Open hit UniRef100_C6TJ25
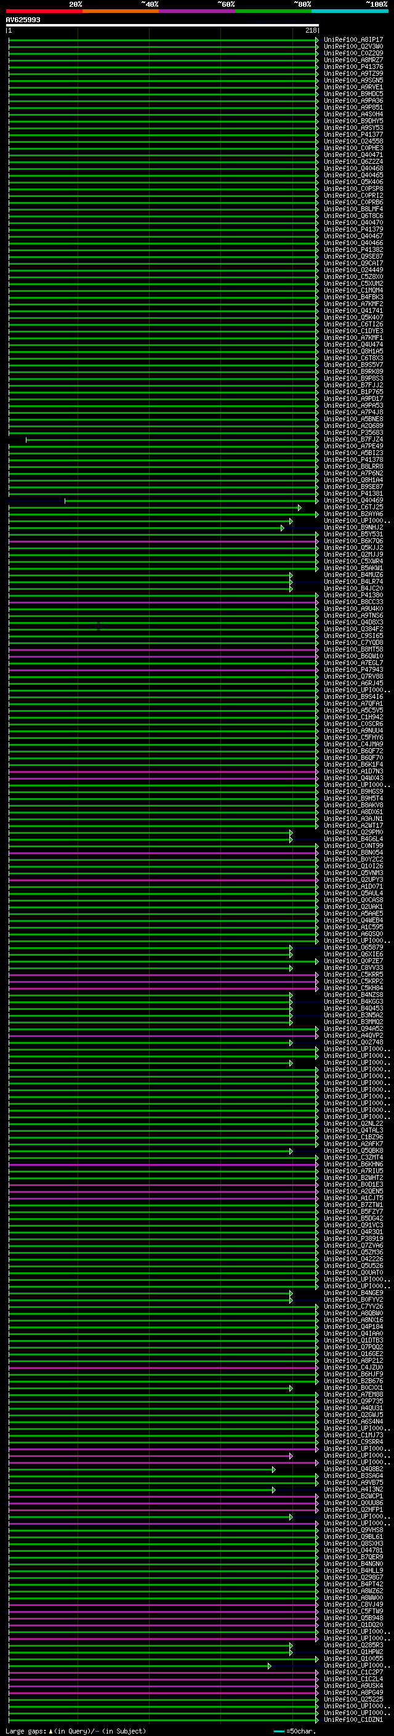This screenshot has height=1736, width=394. (x=353, y=507)
